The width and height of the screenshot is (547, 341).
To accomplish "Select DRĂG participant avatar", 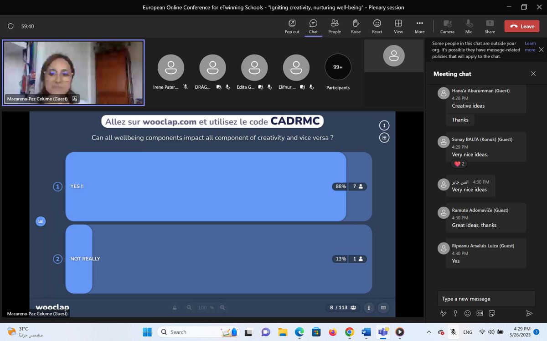I will [x=213, y=67].
